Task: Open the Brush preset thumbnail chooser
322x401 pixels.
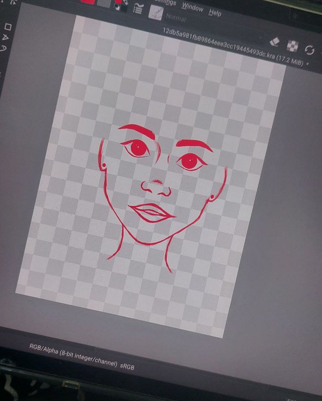Action: tap(156, 13)
